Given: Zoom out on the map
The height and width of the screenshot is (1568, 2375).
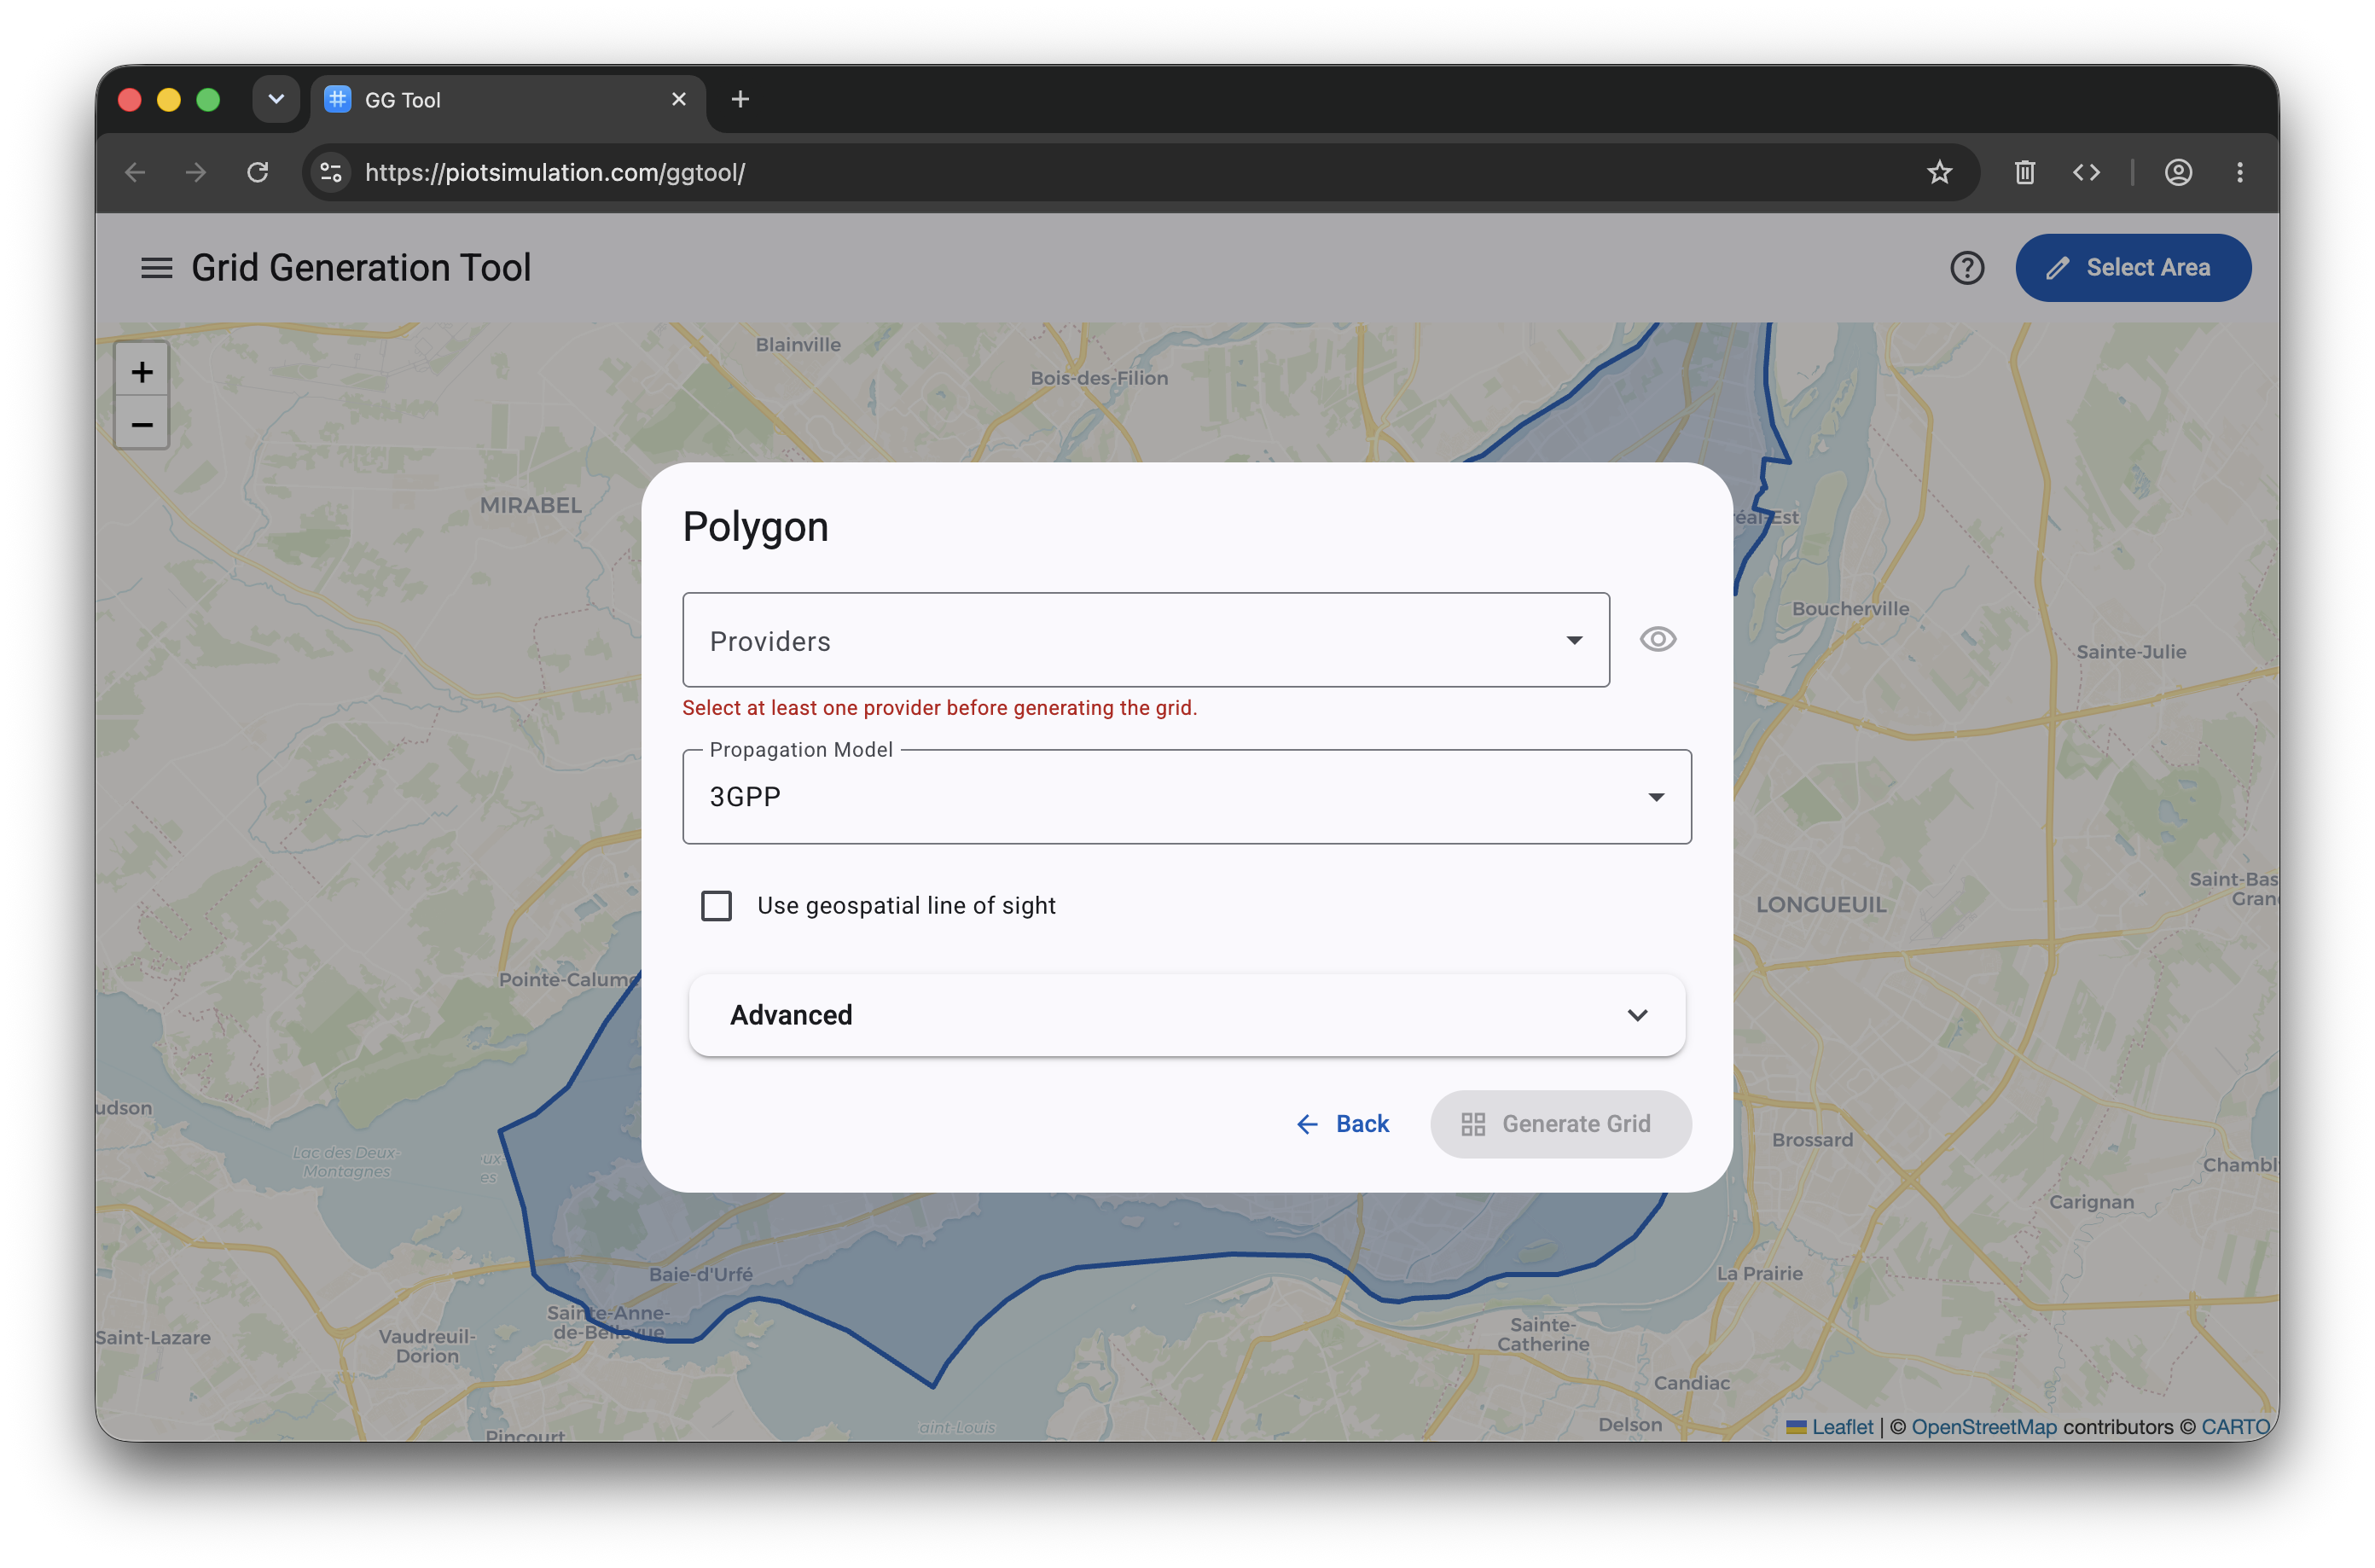Looking at the screenshot, I should click(142, 425).
